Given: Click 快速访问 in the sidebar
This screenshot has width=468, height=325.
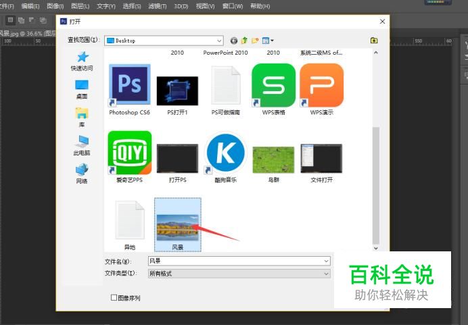Looking at the screenshot, I should (x=82, y=61).
